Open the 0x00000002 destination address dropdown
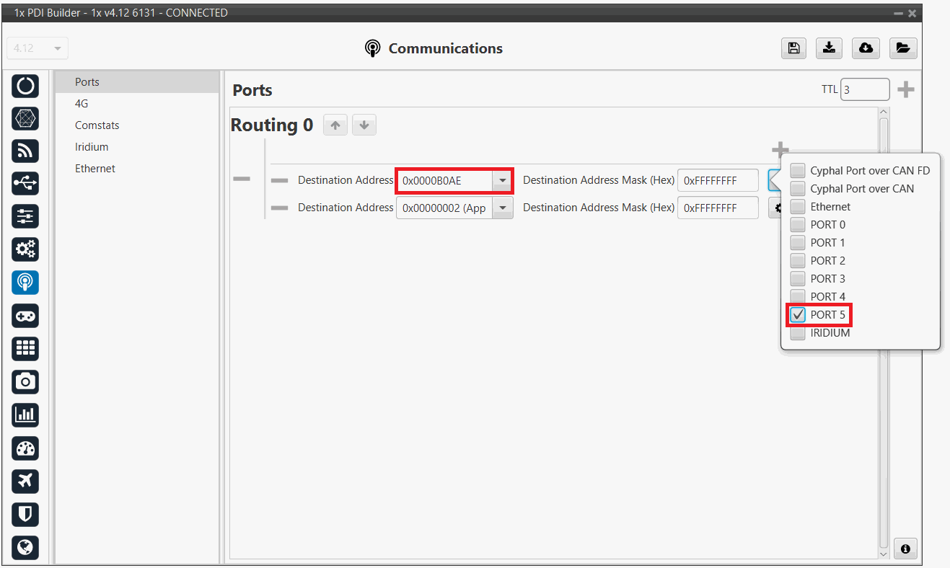 (x=502, y=208)
